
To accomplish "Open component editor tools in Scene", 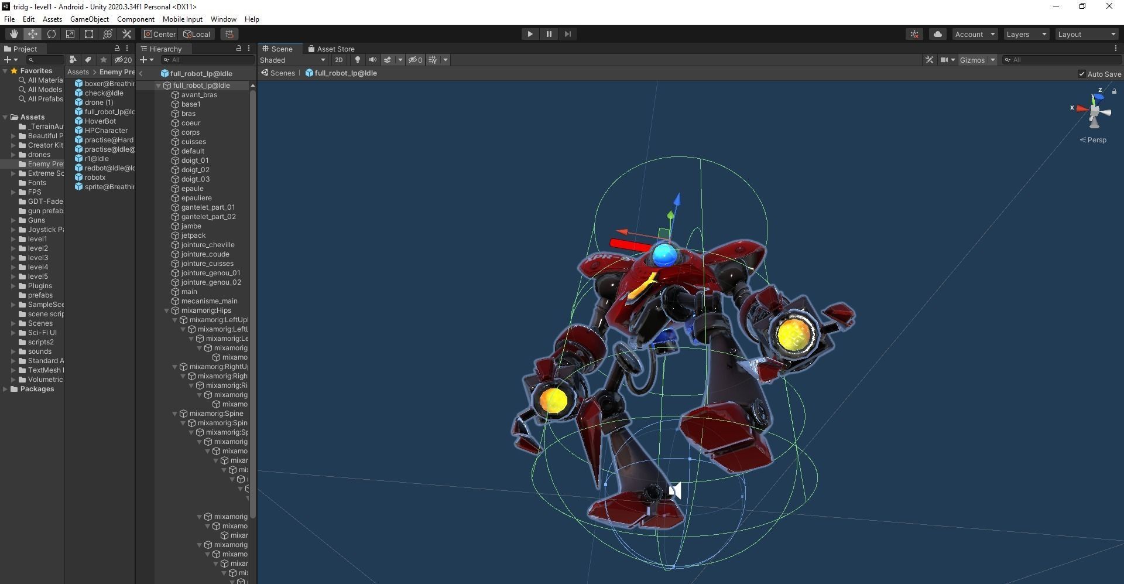I will [x=929, y=60].
